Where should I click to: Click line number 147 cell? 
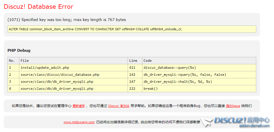click(135, 81)
